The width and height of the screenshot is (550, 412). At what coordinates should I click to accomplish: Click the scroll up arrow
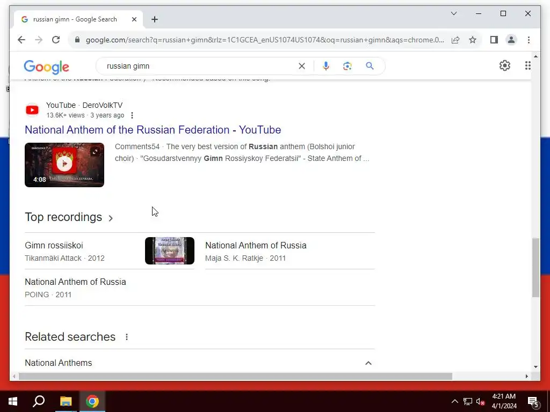point(535,56)
